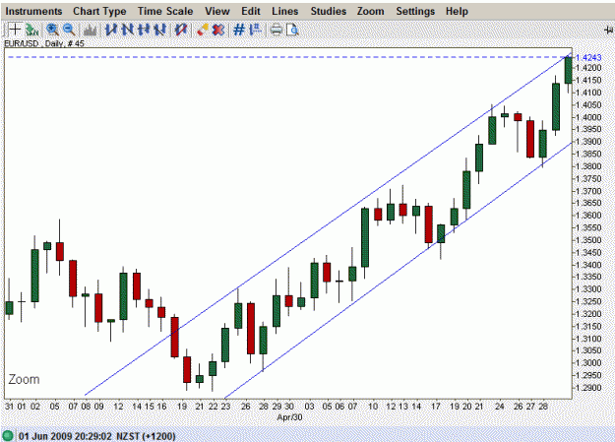This screenshot has height=442, width=615.
Task: Click the Apr/30 date label
Action: click(x=289, y=417)
